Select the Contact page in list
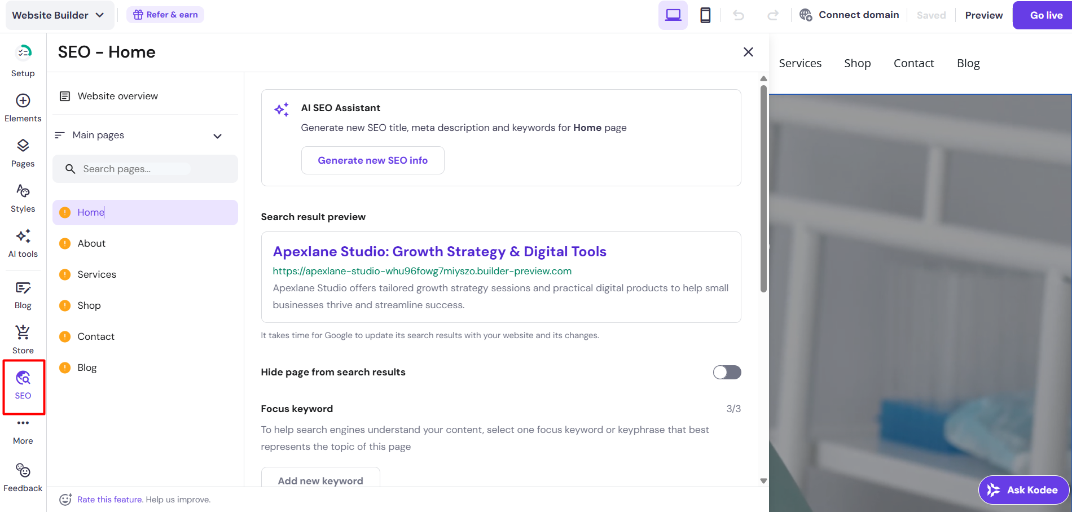1072x512 pixels. click(x=145, y=336)
